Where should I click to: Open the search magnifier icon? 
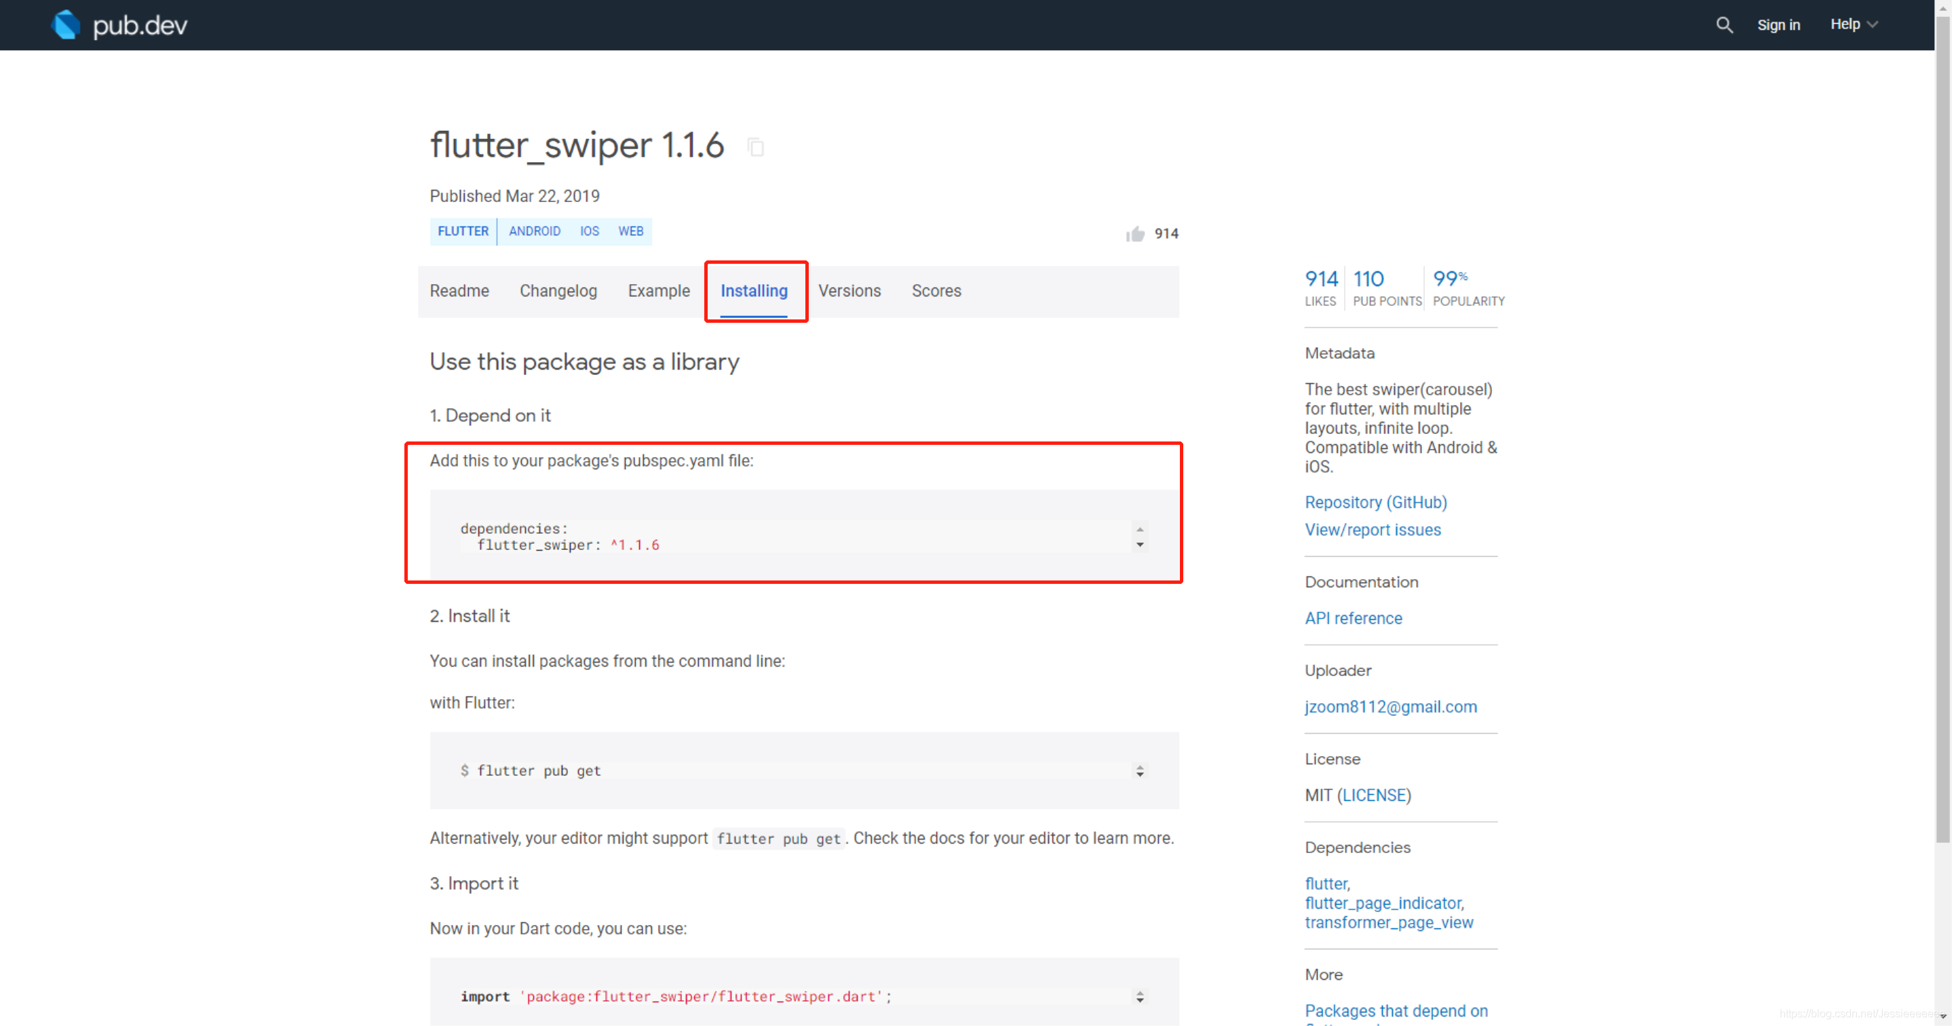[x=1724, y=25]
